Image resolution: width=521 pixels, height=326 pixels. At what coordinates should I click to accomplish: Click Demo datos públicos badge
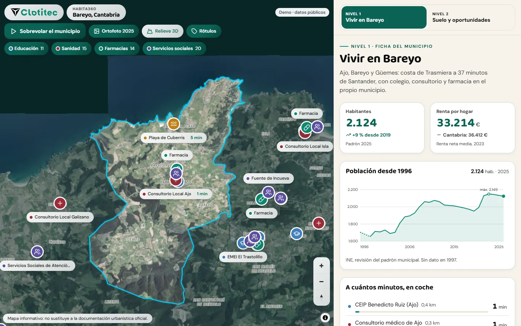click(x=302, y=12)
